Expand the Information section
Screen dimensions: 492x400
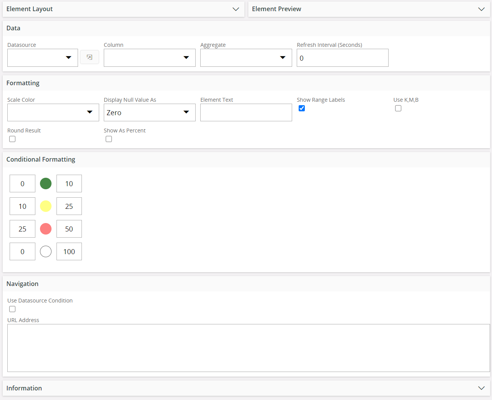click(246, 388)
